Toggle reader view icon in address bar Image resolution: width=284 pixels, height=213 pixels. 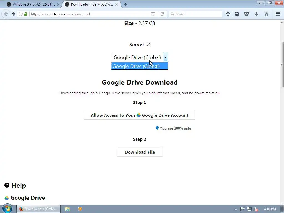pos(153,14)
